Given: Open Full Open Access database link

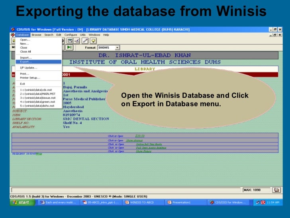Looking at the screenshot, I should tap(151, 148).
